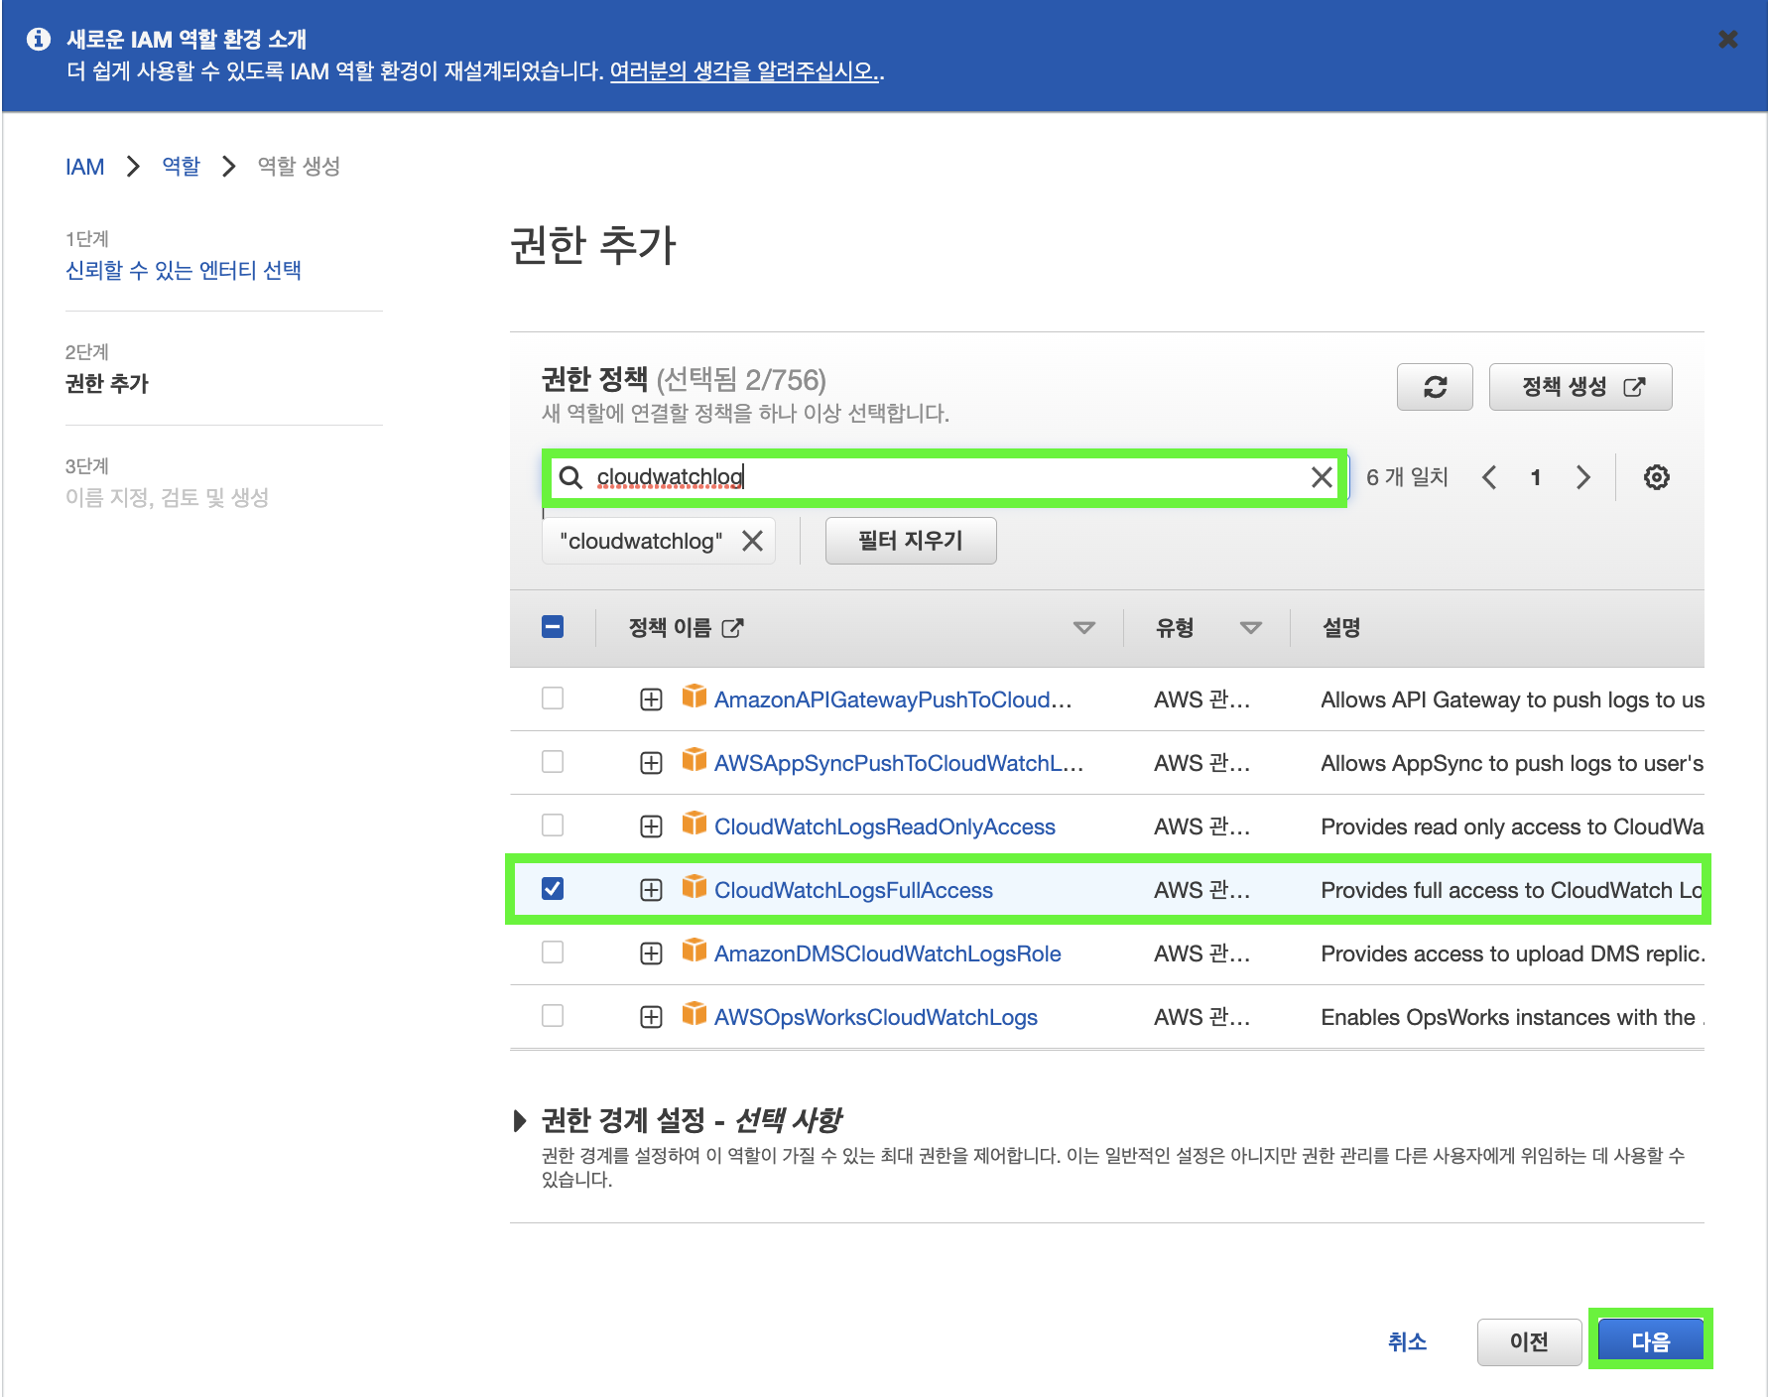Open AWSOpsWorksCloudWatchLogs policy link
Image resolution: width=1768 pixels, height=1397 pixels.
coord(875,1018)
